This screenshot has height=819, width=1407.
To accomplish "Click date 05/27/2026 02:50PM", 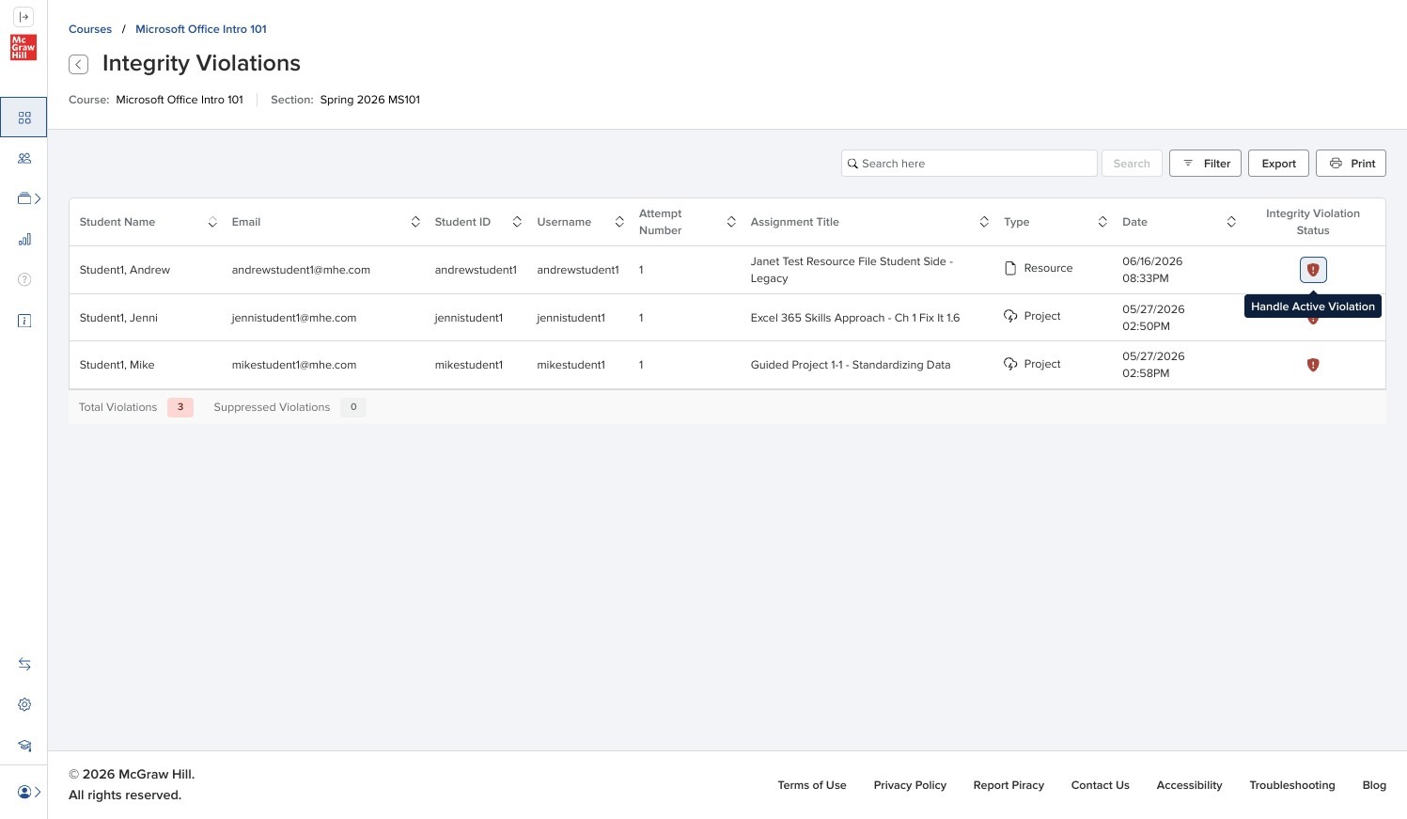I will (1153, 318).
